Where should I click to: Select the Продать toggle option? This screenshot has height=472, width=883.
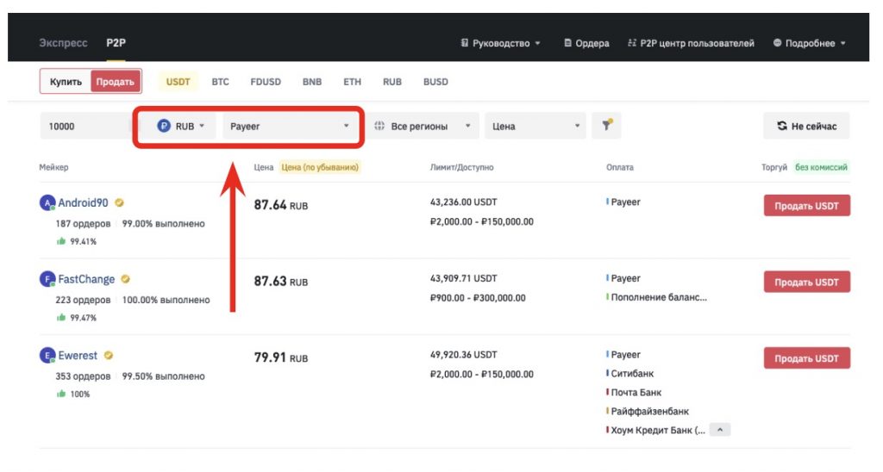click(115, 82)
